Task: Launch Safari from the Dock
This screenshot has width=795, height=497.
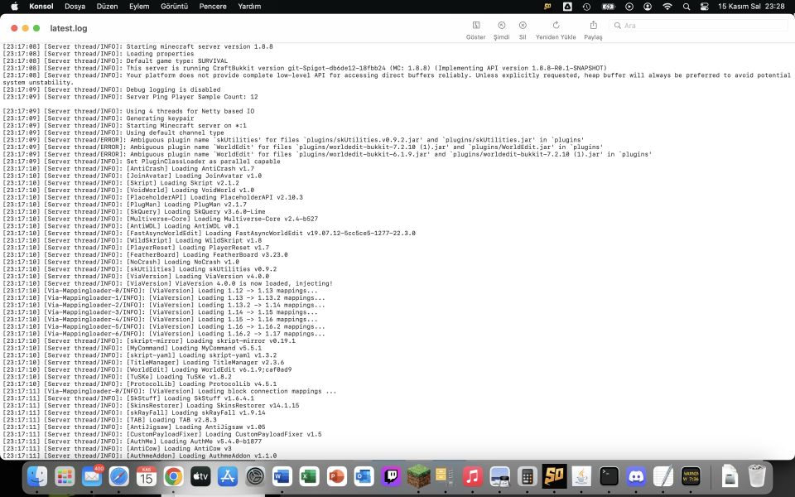Action: (x=119, y=477)
